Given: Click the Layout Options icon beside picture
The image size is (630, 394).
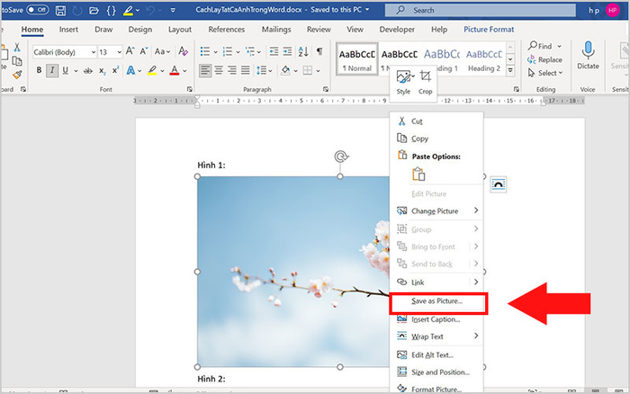Looking at the screenshot, I should 499,184.
